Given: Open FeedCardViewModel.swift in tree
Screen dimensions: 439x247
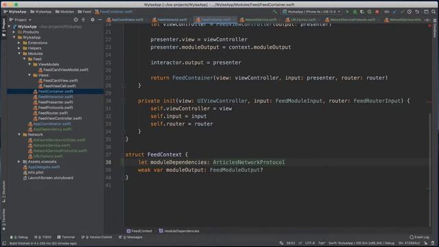Looking at the screenshot, I should (x=66, y=70).
